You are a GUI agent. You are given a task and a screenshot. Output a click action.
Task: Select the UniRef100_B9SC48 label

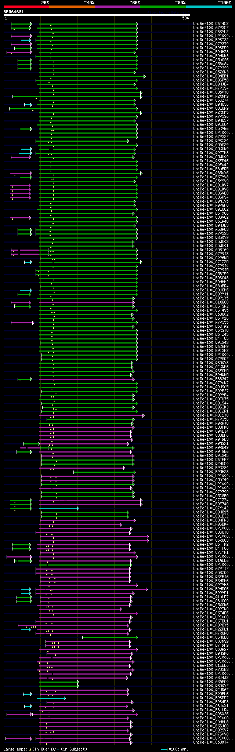point(211,278)
